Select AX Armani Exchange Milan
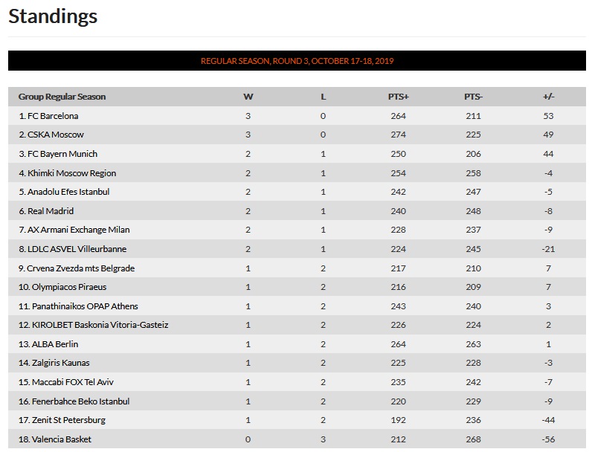 pos(77,230)
